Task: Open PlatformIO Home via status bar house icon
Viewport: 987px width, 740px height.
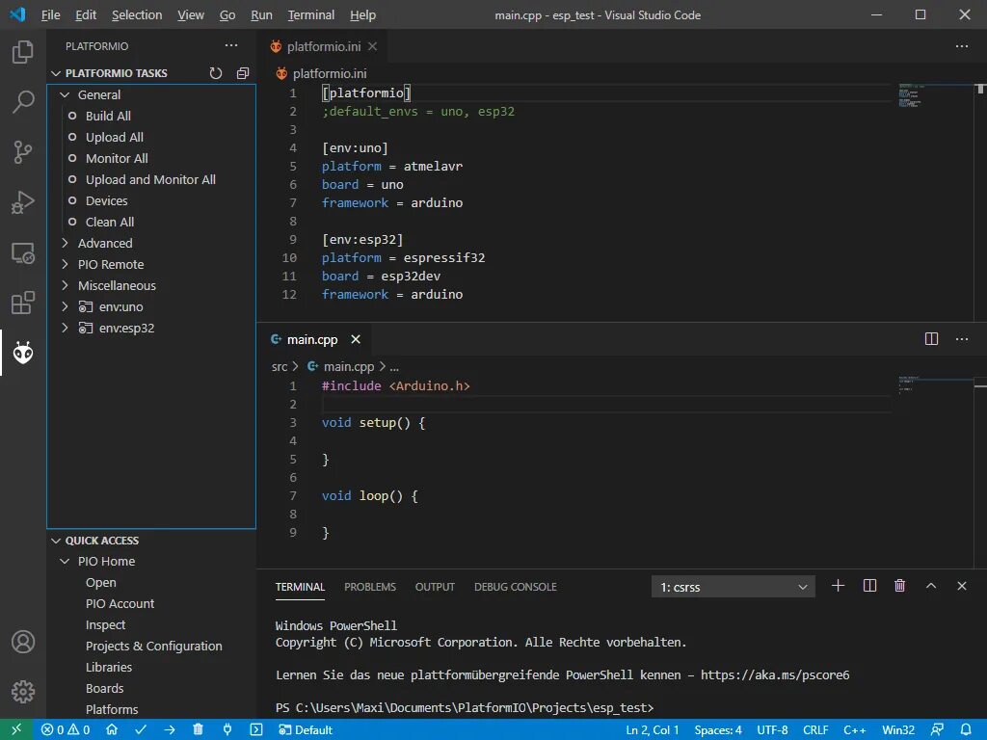Action: (112, 729)
